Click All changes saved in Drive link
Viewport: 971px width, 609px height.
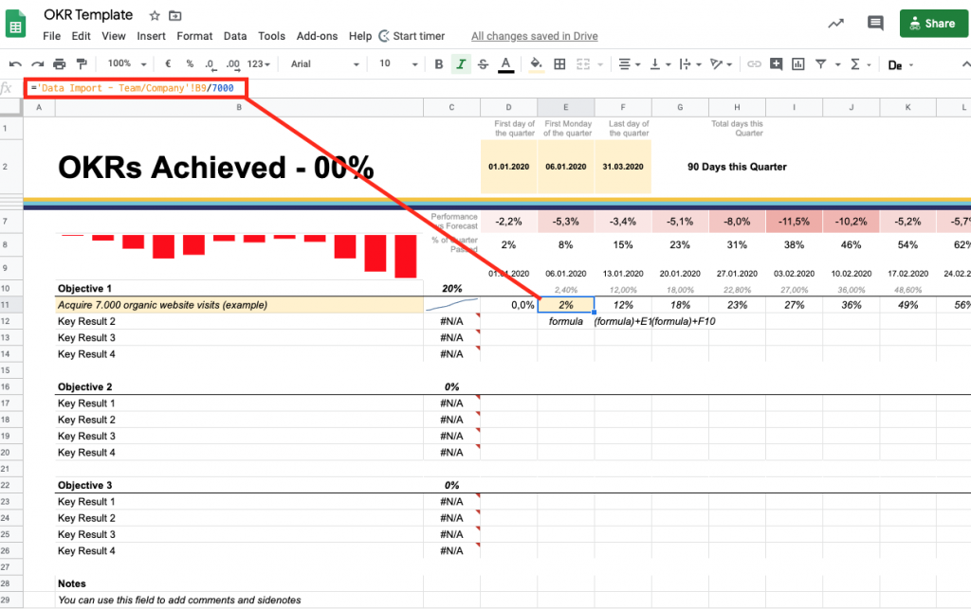pos(534,36)
